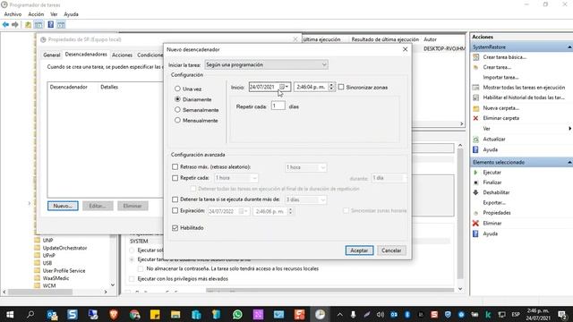Click the Cancelar button
Screen dimensions: 573x322
click(391, 250)
